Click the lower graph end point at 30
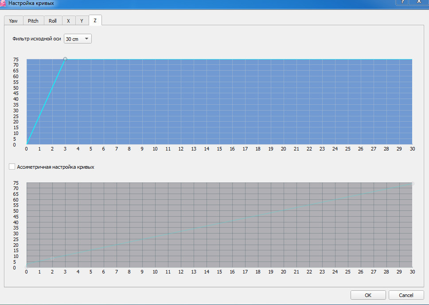429x305 pixels. point(412,184)
